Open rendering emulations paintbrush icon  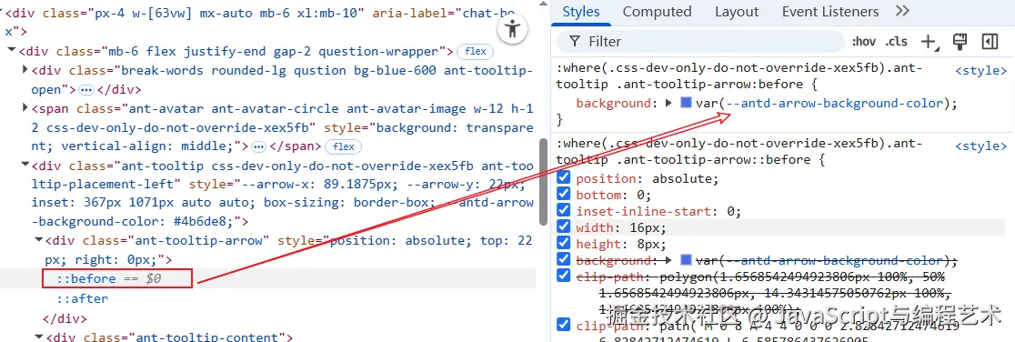pyautogui.click(x=960, y=42)
